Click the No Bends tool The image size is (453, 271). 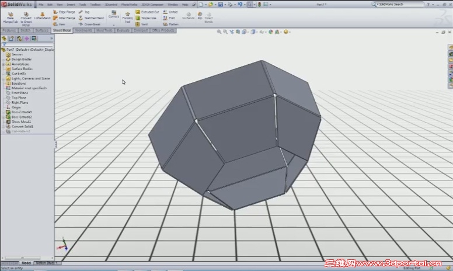pyautogui.click(x=189, y=16)
